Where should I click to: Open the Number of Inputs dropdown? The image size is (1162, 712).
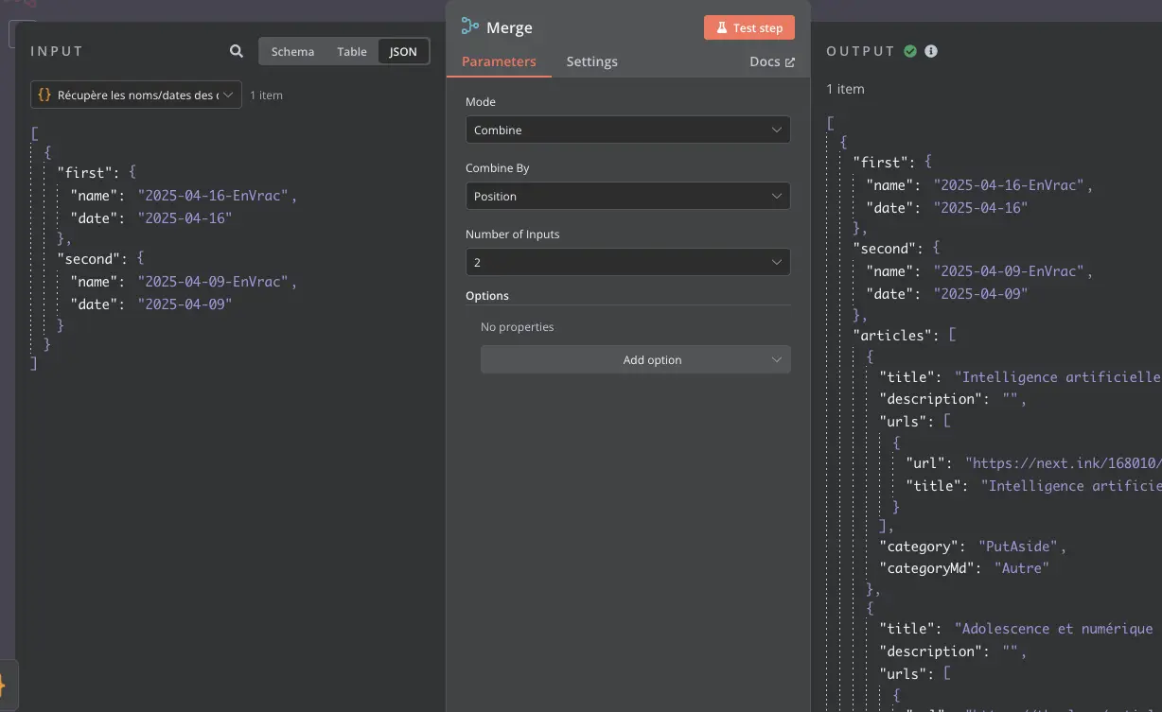click(628, 262)
